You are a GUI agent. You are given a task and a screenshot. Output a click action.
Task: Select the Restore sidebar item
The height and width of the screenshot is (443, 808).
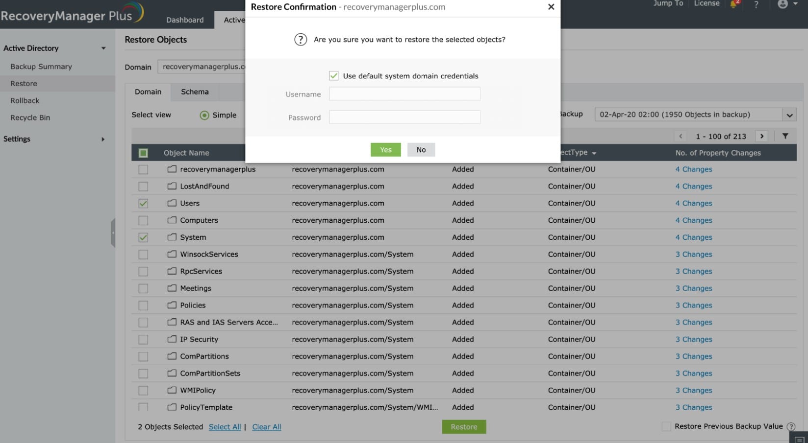pyautogui.click(x=57, y=83)
